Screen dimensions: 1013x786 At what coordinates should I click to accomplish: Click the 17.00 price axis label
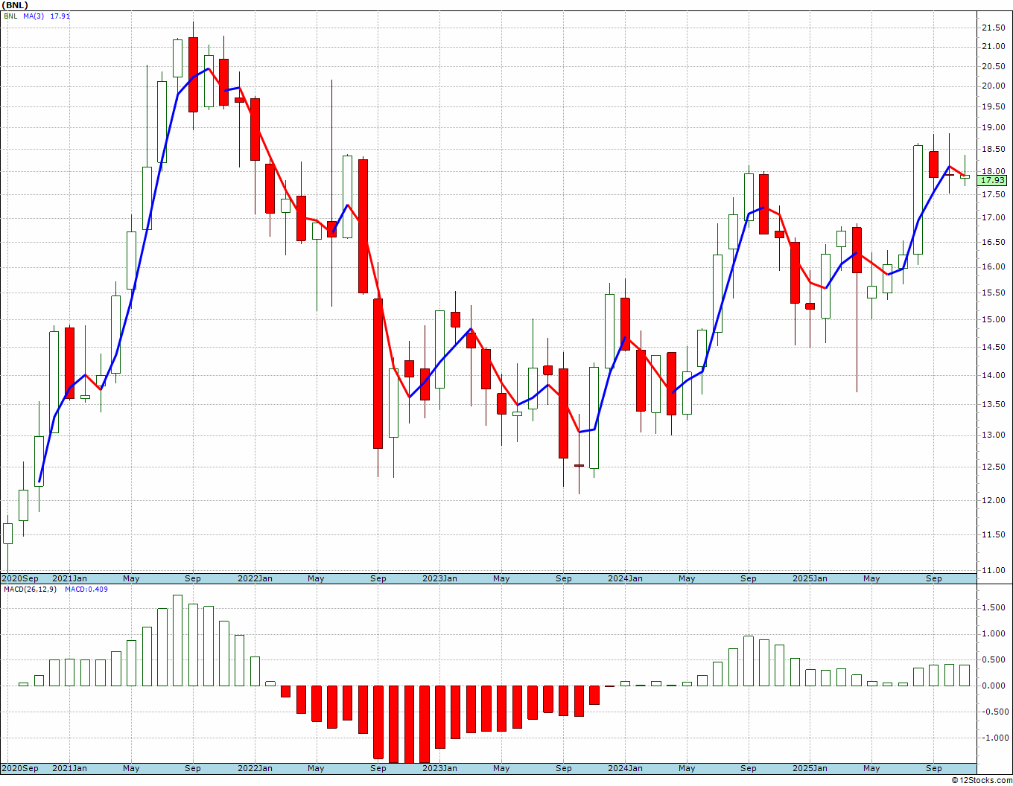point(993,218)
